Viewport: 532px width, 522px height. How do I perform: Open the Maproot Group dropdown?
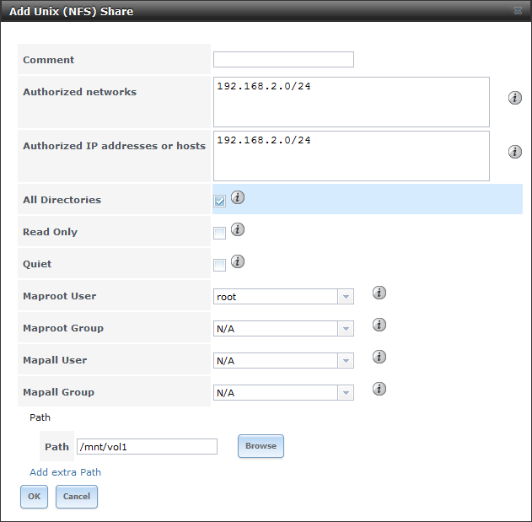click(345, 329)
